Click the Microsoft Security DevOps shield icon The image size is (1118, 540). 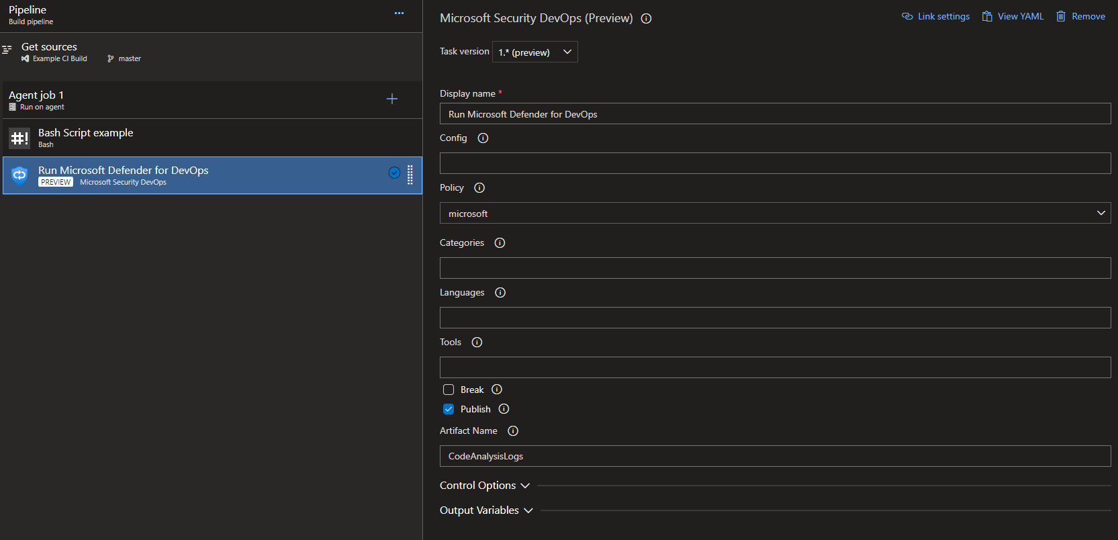(x=19, y=175)
